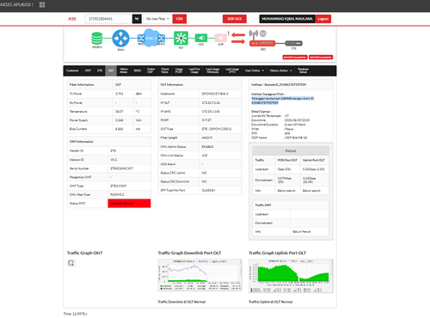
Task: Expand the History Action dropdown tab
Action: (280, 70)
